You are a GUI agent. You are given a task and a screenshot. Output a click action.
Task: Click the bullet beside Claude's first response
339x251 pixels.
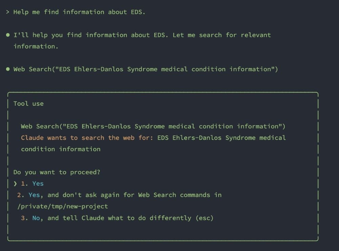tap(7, 35)
